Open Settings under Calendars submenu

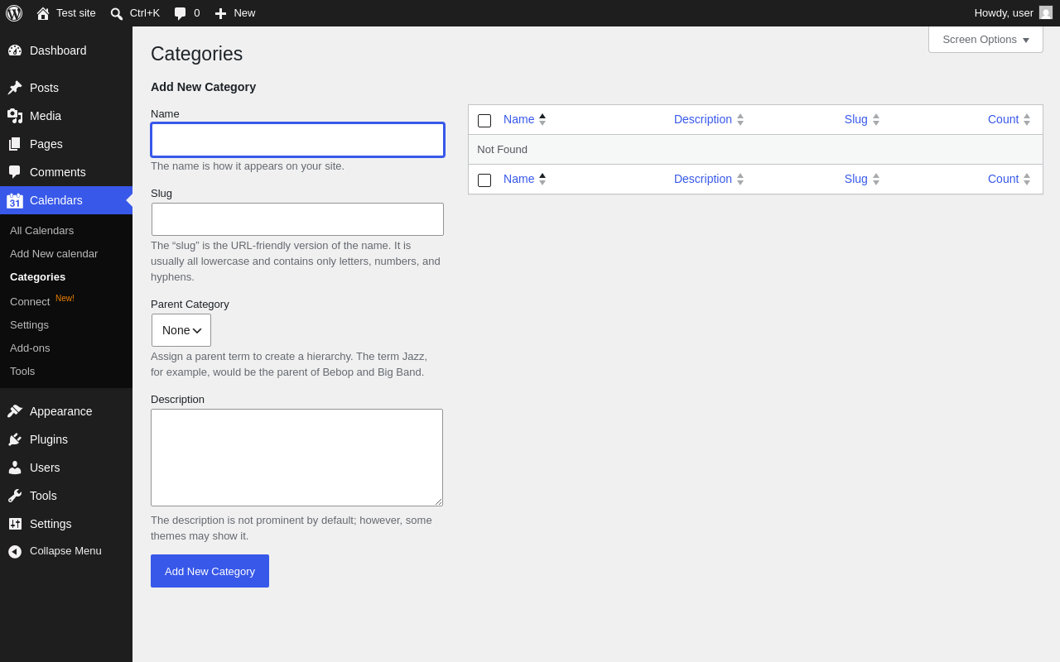(x=29, y=324)
